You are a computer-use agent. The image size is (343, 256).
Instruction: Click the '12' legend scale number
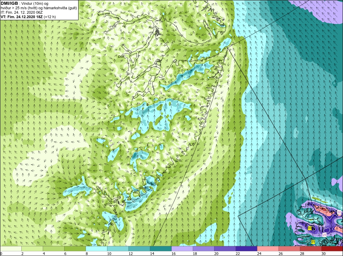tap(130, 254)
